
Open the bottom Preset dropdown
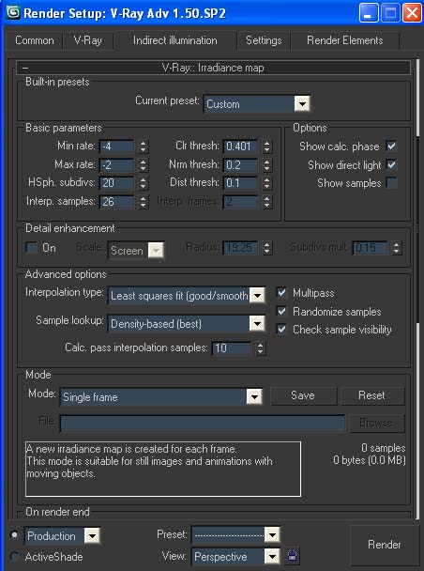click(235, 535)
